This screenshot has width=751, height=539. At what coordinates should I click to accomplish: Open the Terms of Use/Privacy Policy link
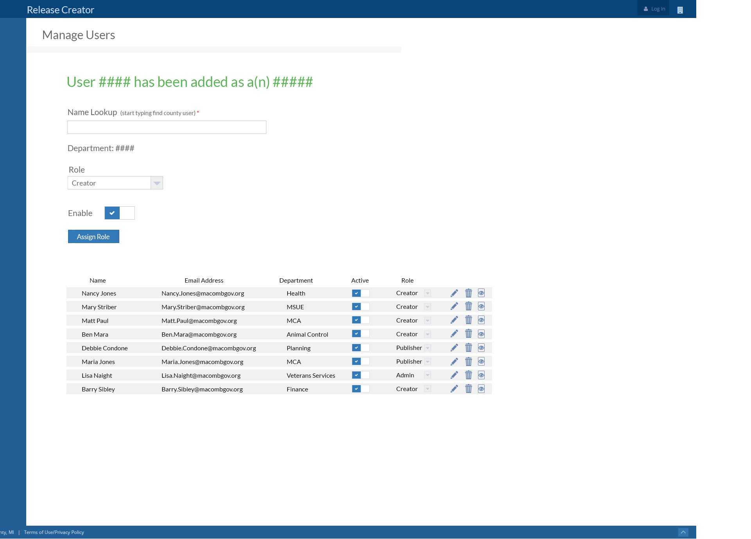(x=54, y=532)
